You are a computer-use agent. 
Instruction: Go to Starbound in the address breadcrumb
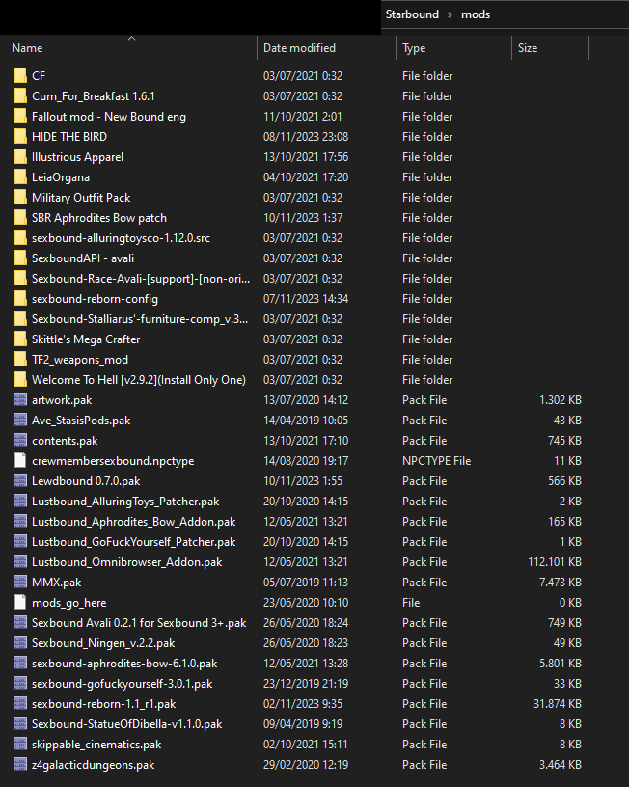pos(412,14)
